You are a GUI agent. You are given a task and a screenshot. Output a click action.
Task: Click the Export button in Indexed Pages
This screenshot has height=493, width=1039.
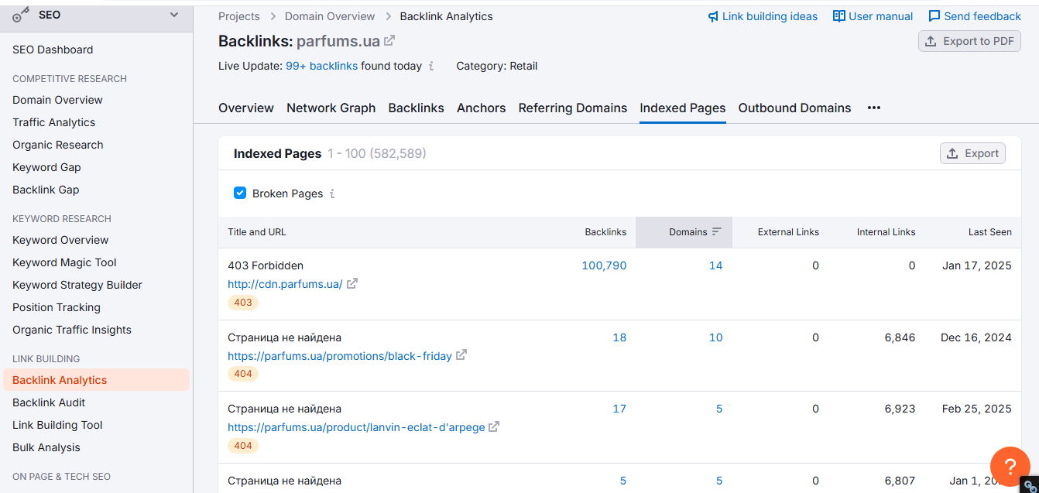pos(972,153)
